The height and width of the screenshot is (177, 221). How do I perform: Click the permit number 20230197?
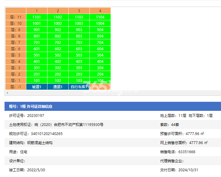[36, 116]
